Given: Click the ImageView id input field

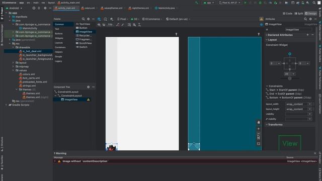Looking at the screenshot, I should (x=298, y=30).
